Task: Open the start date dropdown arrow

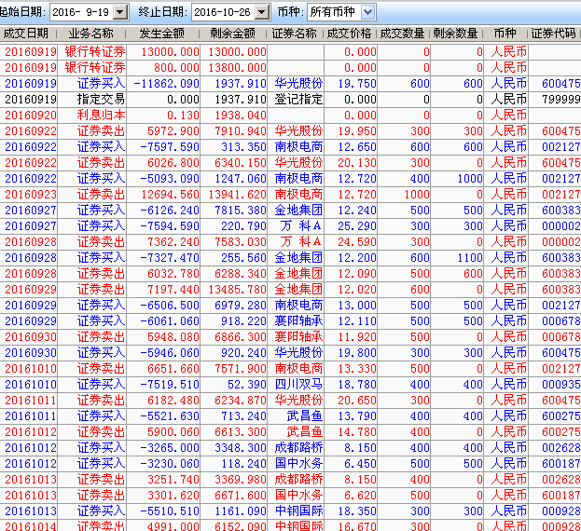Action: tap(120, 12)
